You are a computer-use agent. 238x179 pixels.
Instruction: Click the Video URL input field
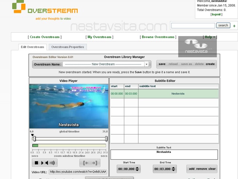coord(78,172)
